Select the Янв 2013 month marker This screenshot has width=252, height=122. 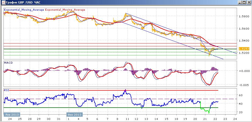(x=12, y=115)
